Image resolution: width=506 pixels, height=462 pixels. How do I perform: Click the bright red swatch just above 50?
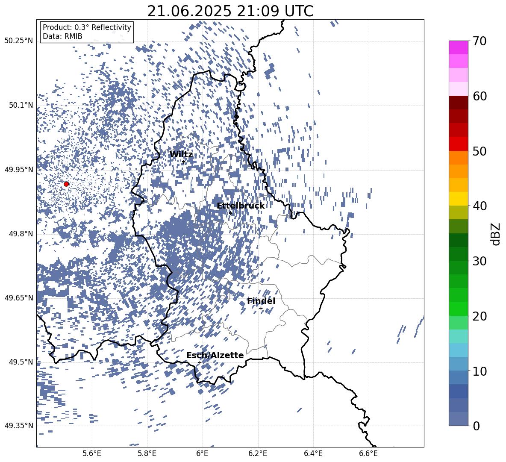(x=458, y=144)
